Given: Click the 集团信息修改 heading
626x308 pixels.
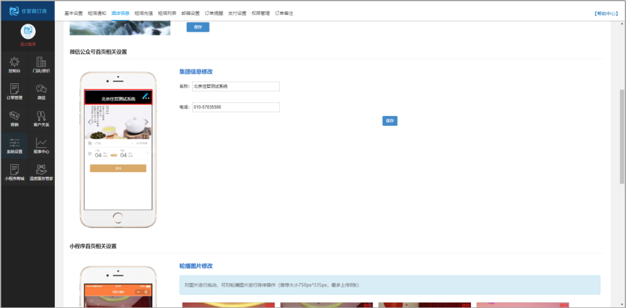Looking at the screenshot, I should 196,71.
